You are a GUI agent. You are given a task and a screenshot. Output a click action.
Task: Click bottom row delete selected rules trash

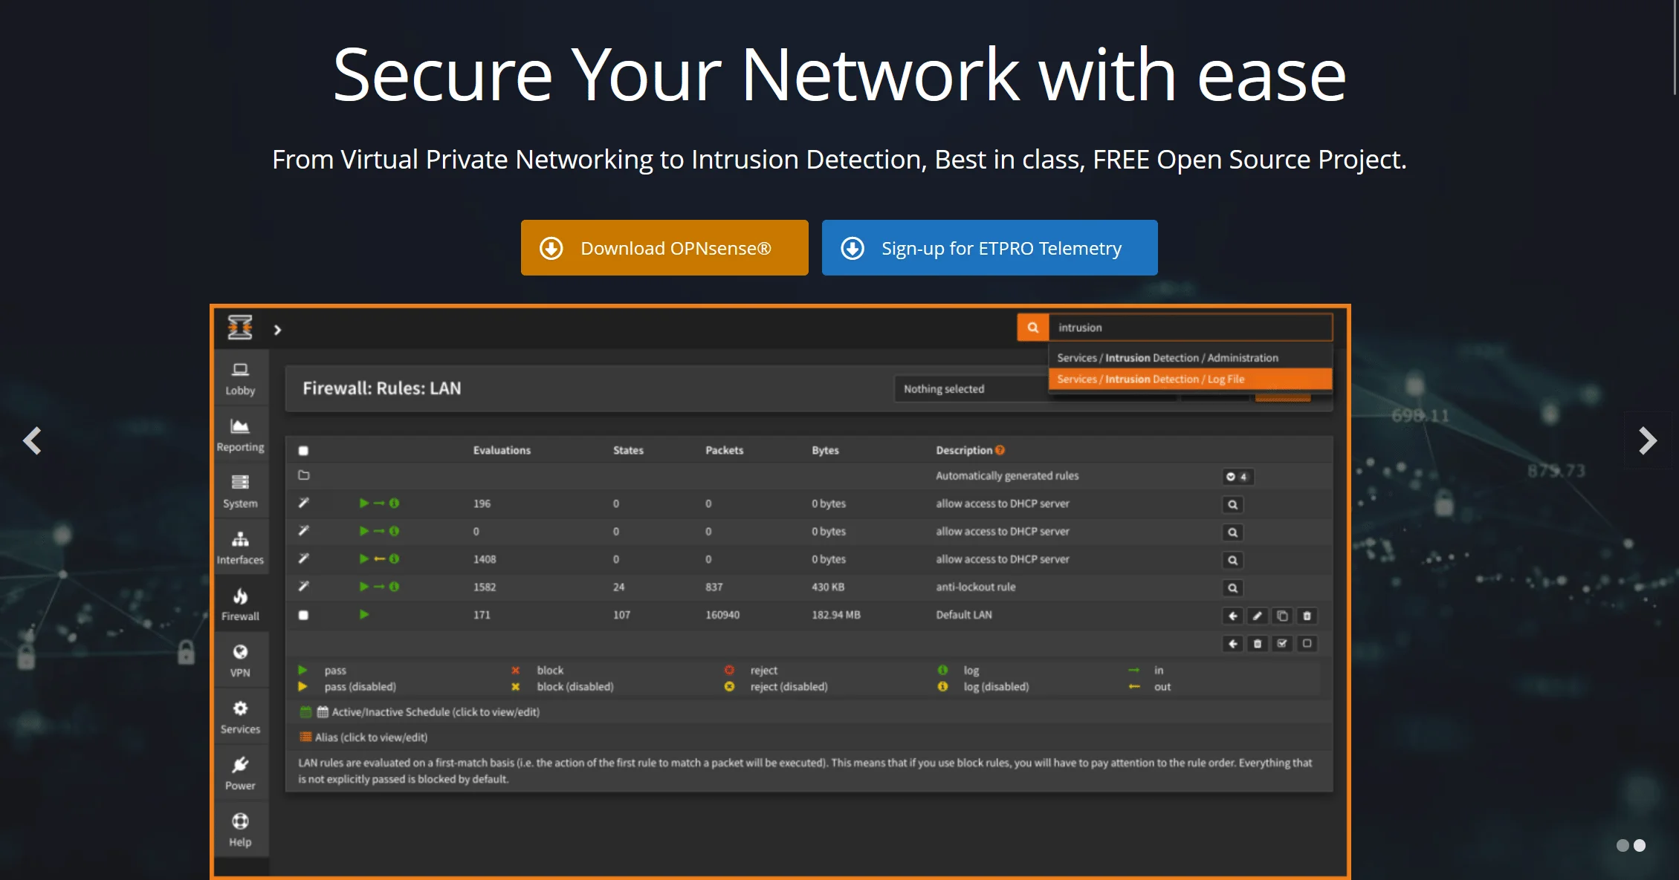(x=1258, y=643)
